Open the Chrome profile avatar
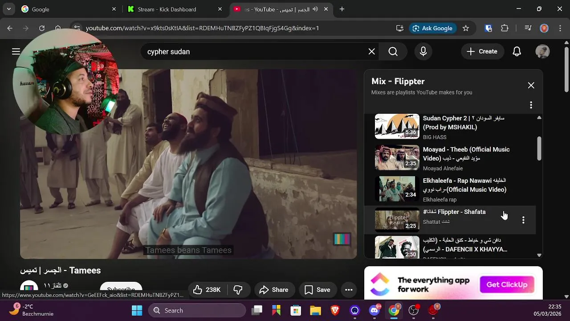This screenshot has width=570, height=321. click(x=544, y=28)
